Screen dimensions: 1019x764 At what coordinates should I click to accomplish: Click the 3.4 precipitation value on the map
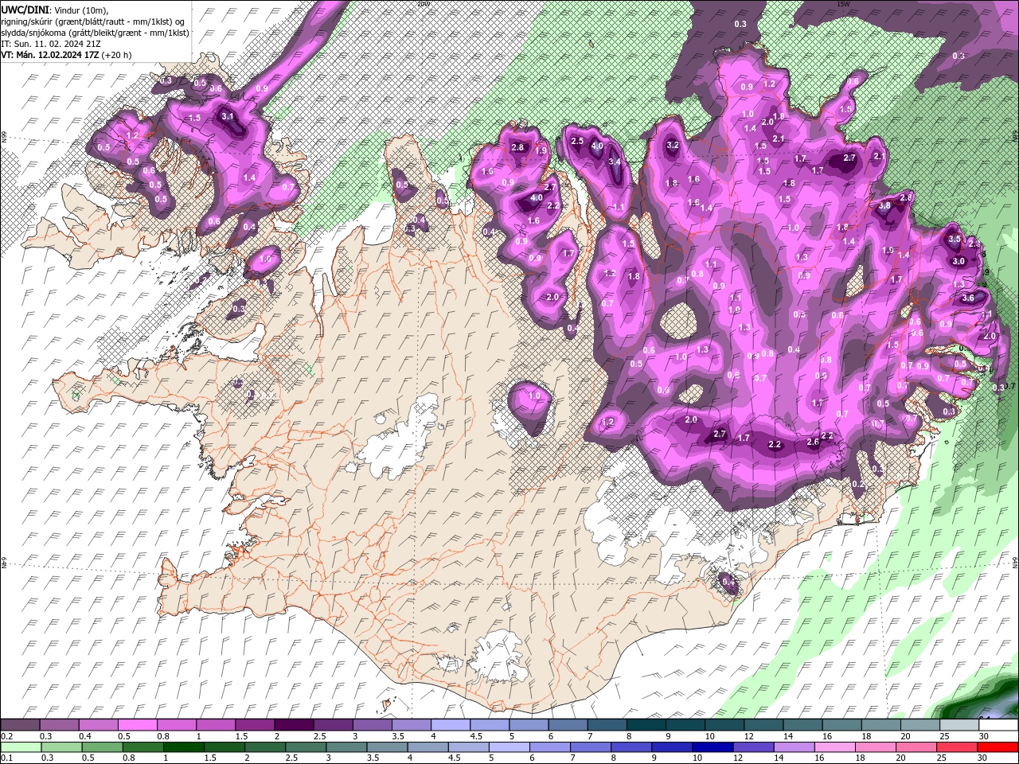615,162
